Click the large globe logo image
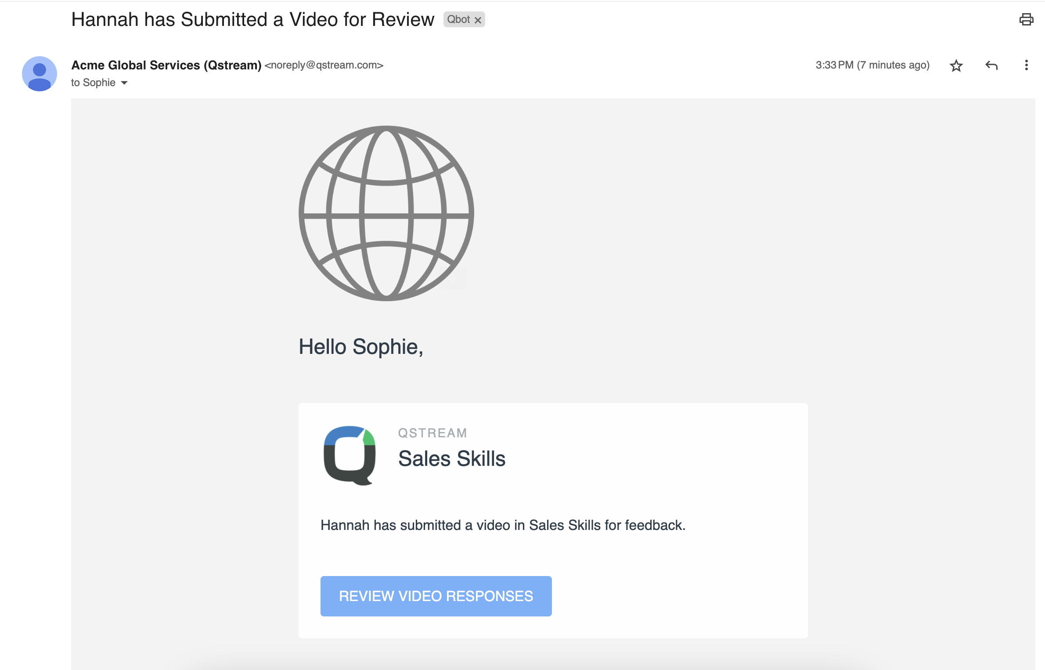The image size is (1045, 670). [x=386, y=213]
